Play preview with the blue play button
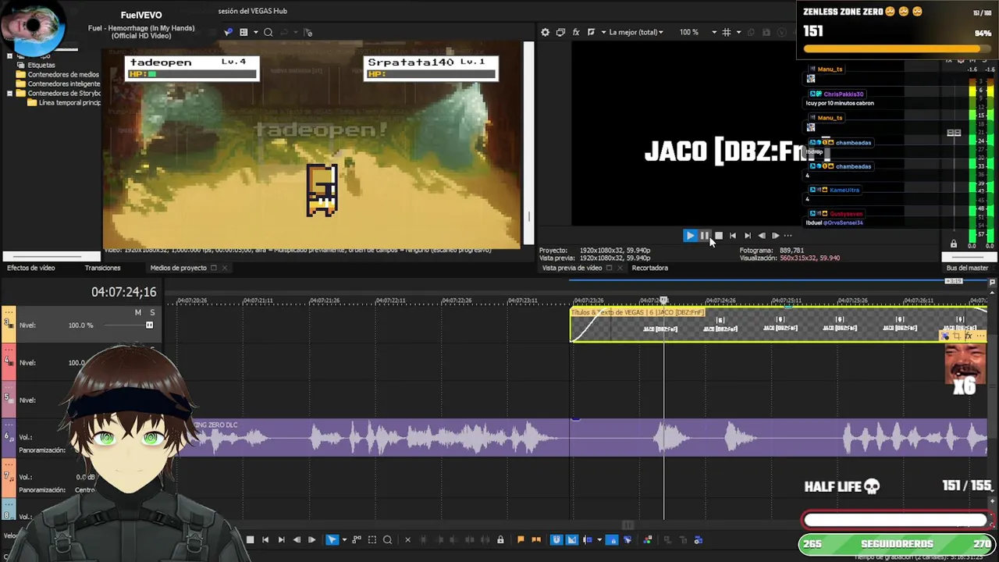Screen dimensions: 999x562 tap(690, 235)
